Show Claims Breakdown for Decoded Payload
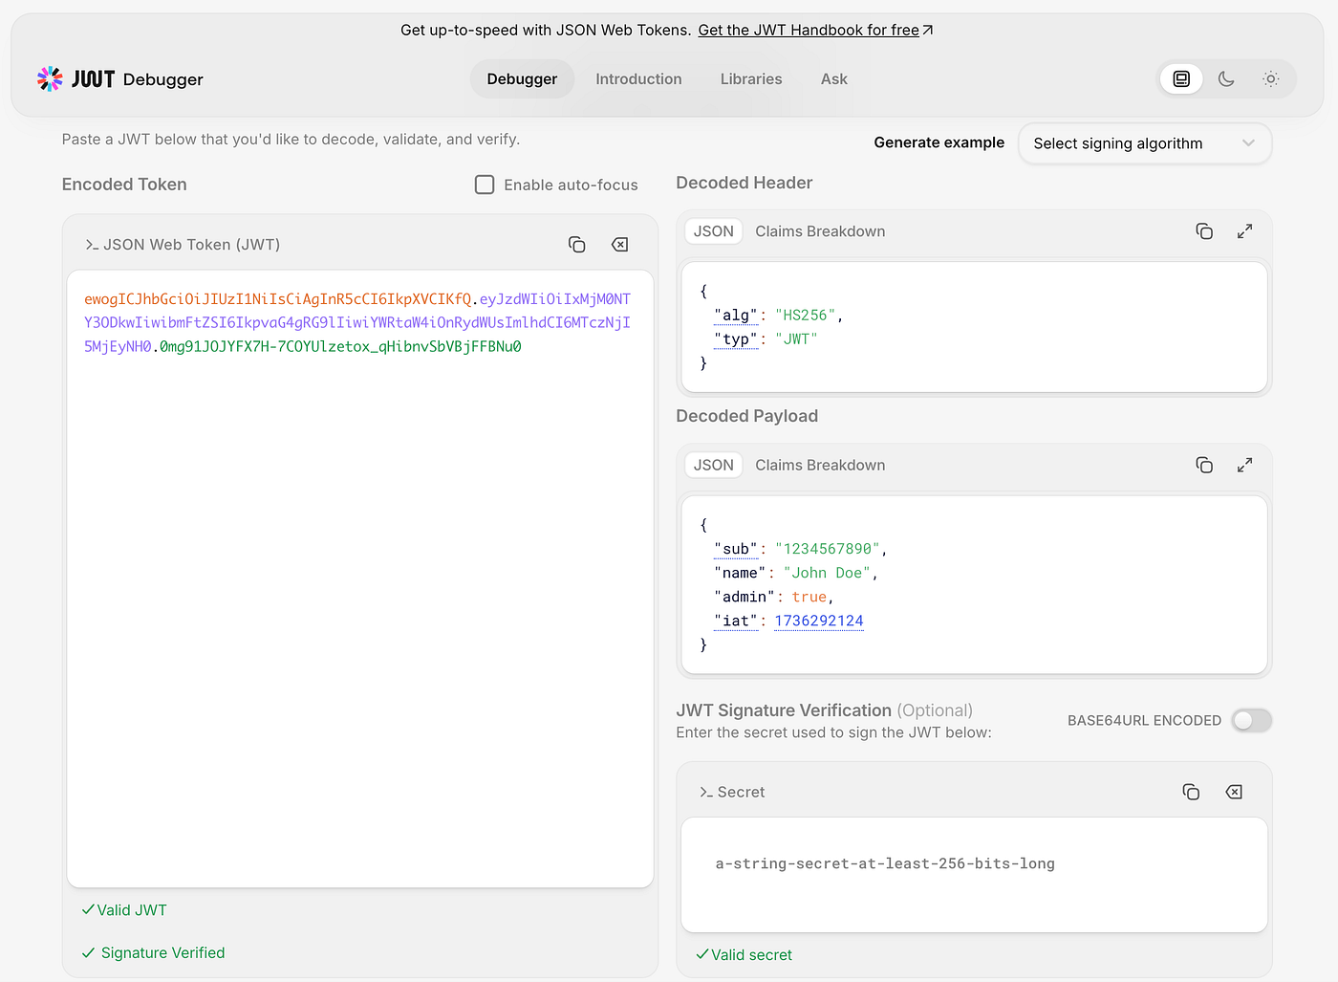 pyautogui.click(x=820, y=465)
